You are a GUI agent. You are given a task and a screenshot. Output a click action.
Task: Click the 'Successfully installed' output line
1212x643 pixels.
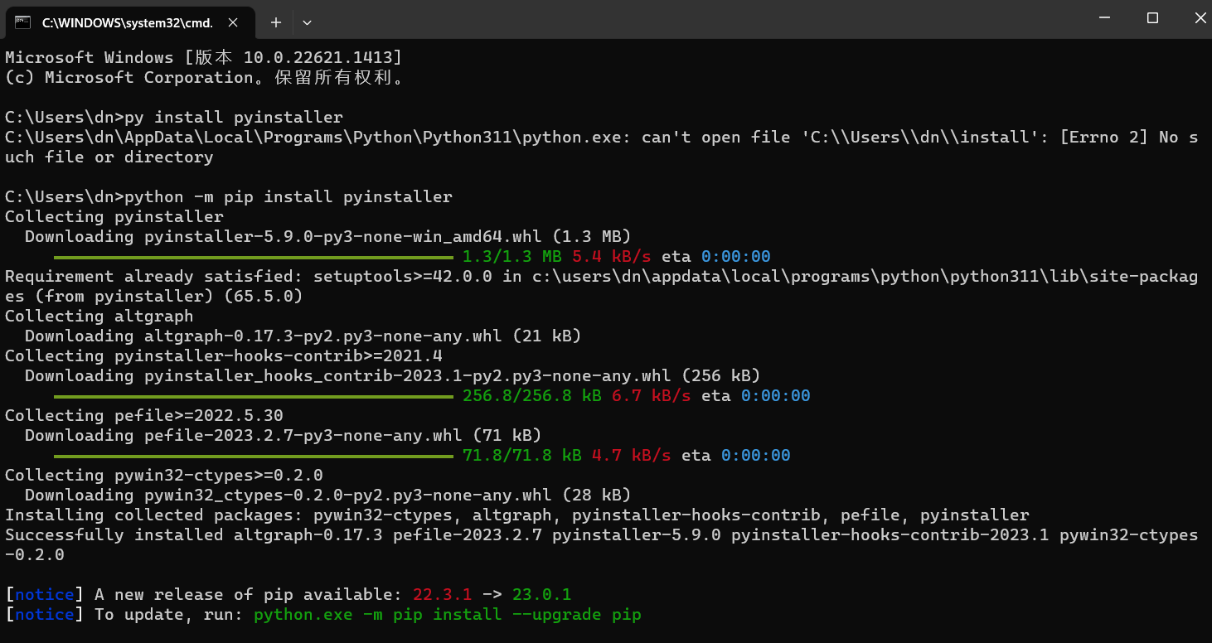point(114,535)
